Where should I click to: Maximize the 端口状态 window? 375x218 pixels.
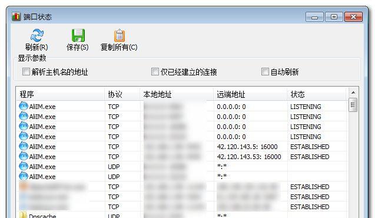click(x=334, y=17)
